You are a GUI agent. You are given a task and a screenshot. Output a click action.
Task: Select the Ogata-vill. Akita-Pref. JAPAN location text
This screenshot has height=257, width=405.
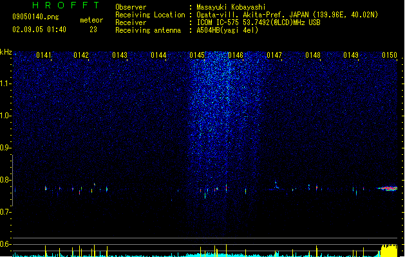(287, 15)
